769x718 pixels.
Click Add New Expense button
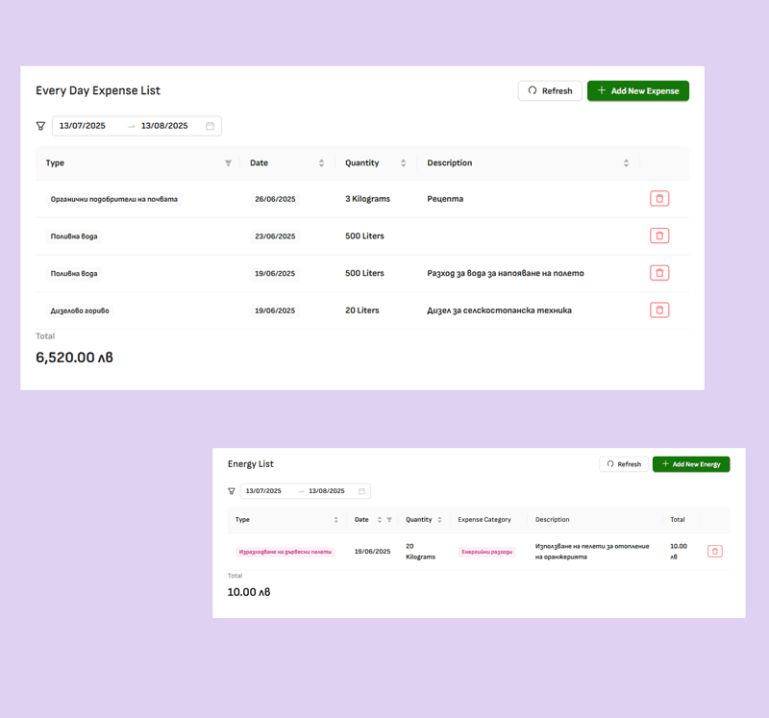[637, 91]
